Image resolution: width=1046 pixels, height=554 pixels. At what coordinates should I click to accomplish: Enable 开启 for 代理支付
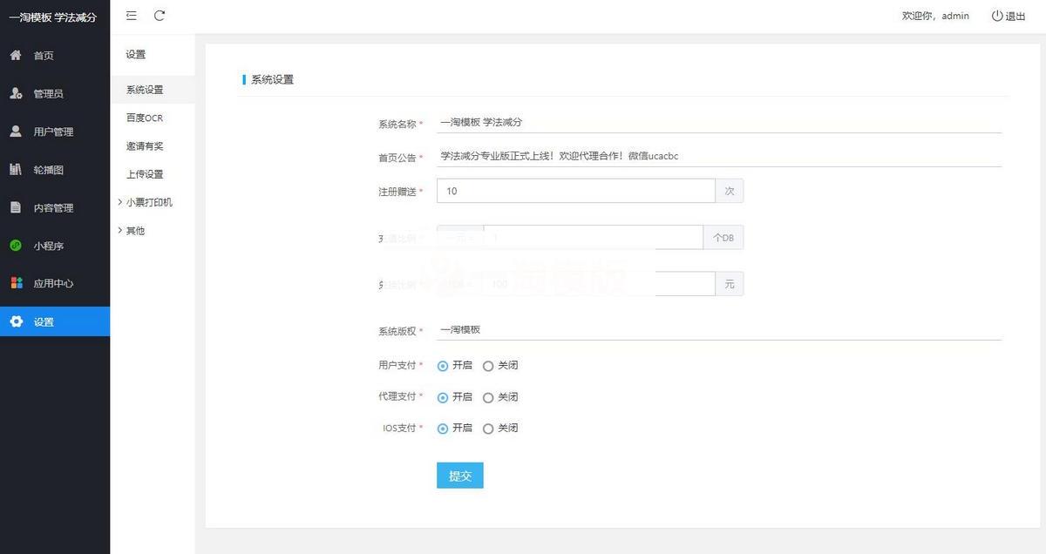(443, 396)
